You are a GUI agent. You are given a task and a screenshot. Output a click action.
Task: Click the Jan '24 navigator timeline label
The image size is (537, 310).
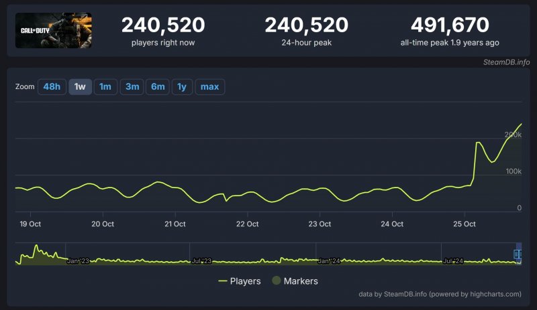coord(329,261)
